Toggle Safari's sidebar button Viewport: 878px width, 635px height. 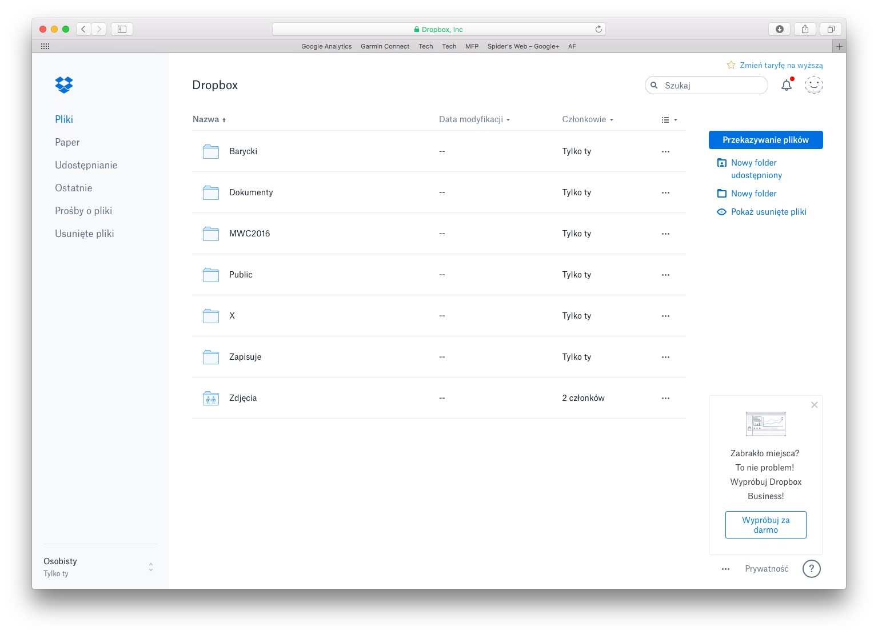[x=122, y=29]
